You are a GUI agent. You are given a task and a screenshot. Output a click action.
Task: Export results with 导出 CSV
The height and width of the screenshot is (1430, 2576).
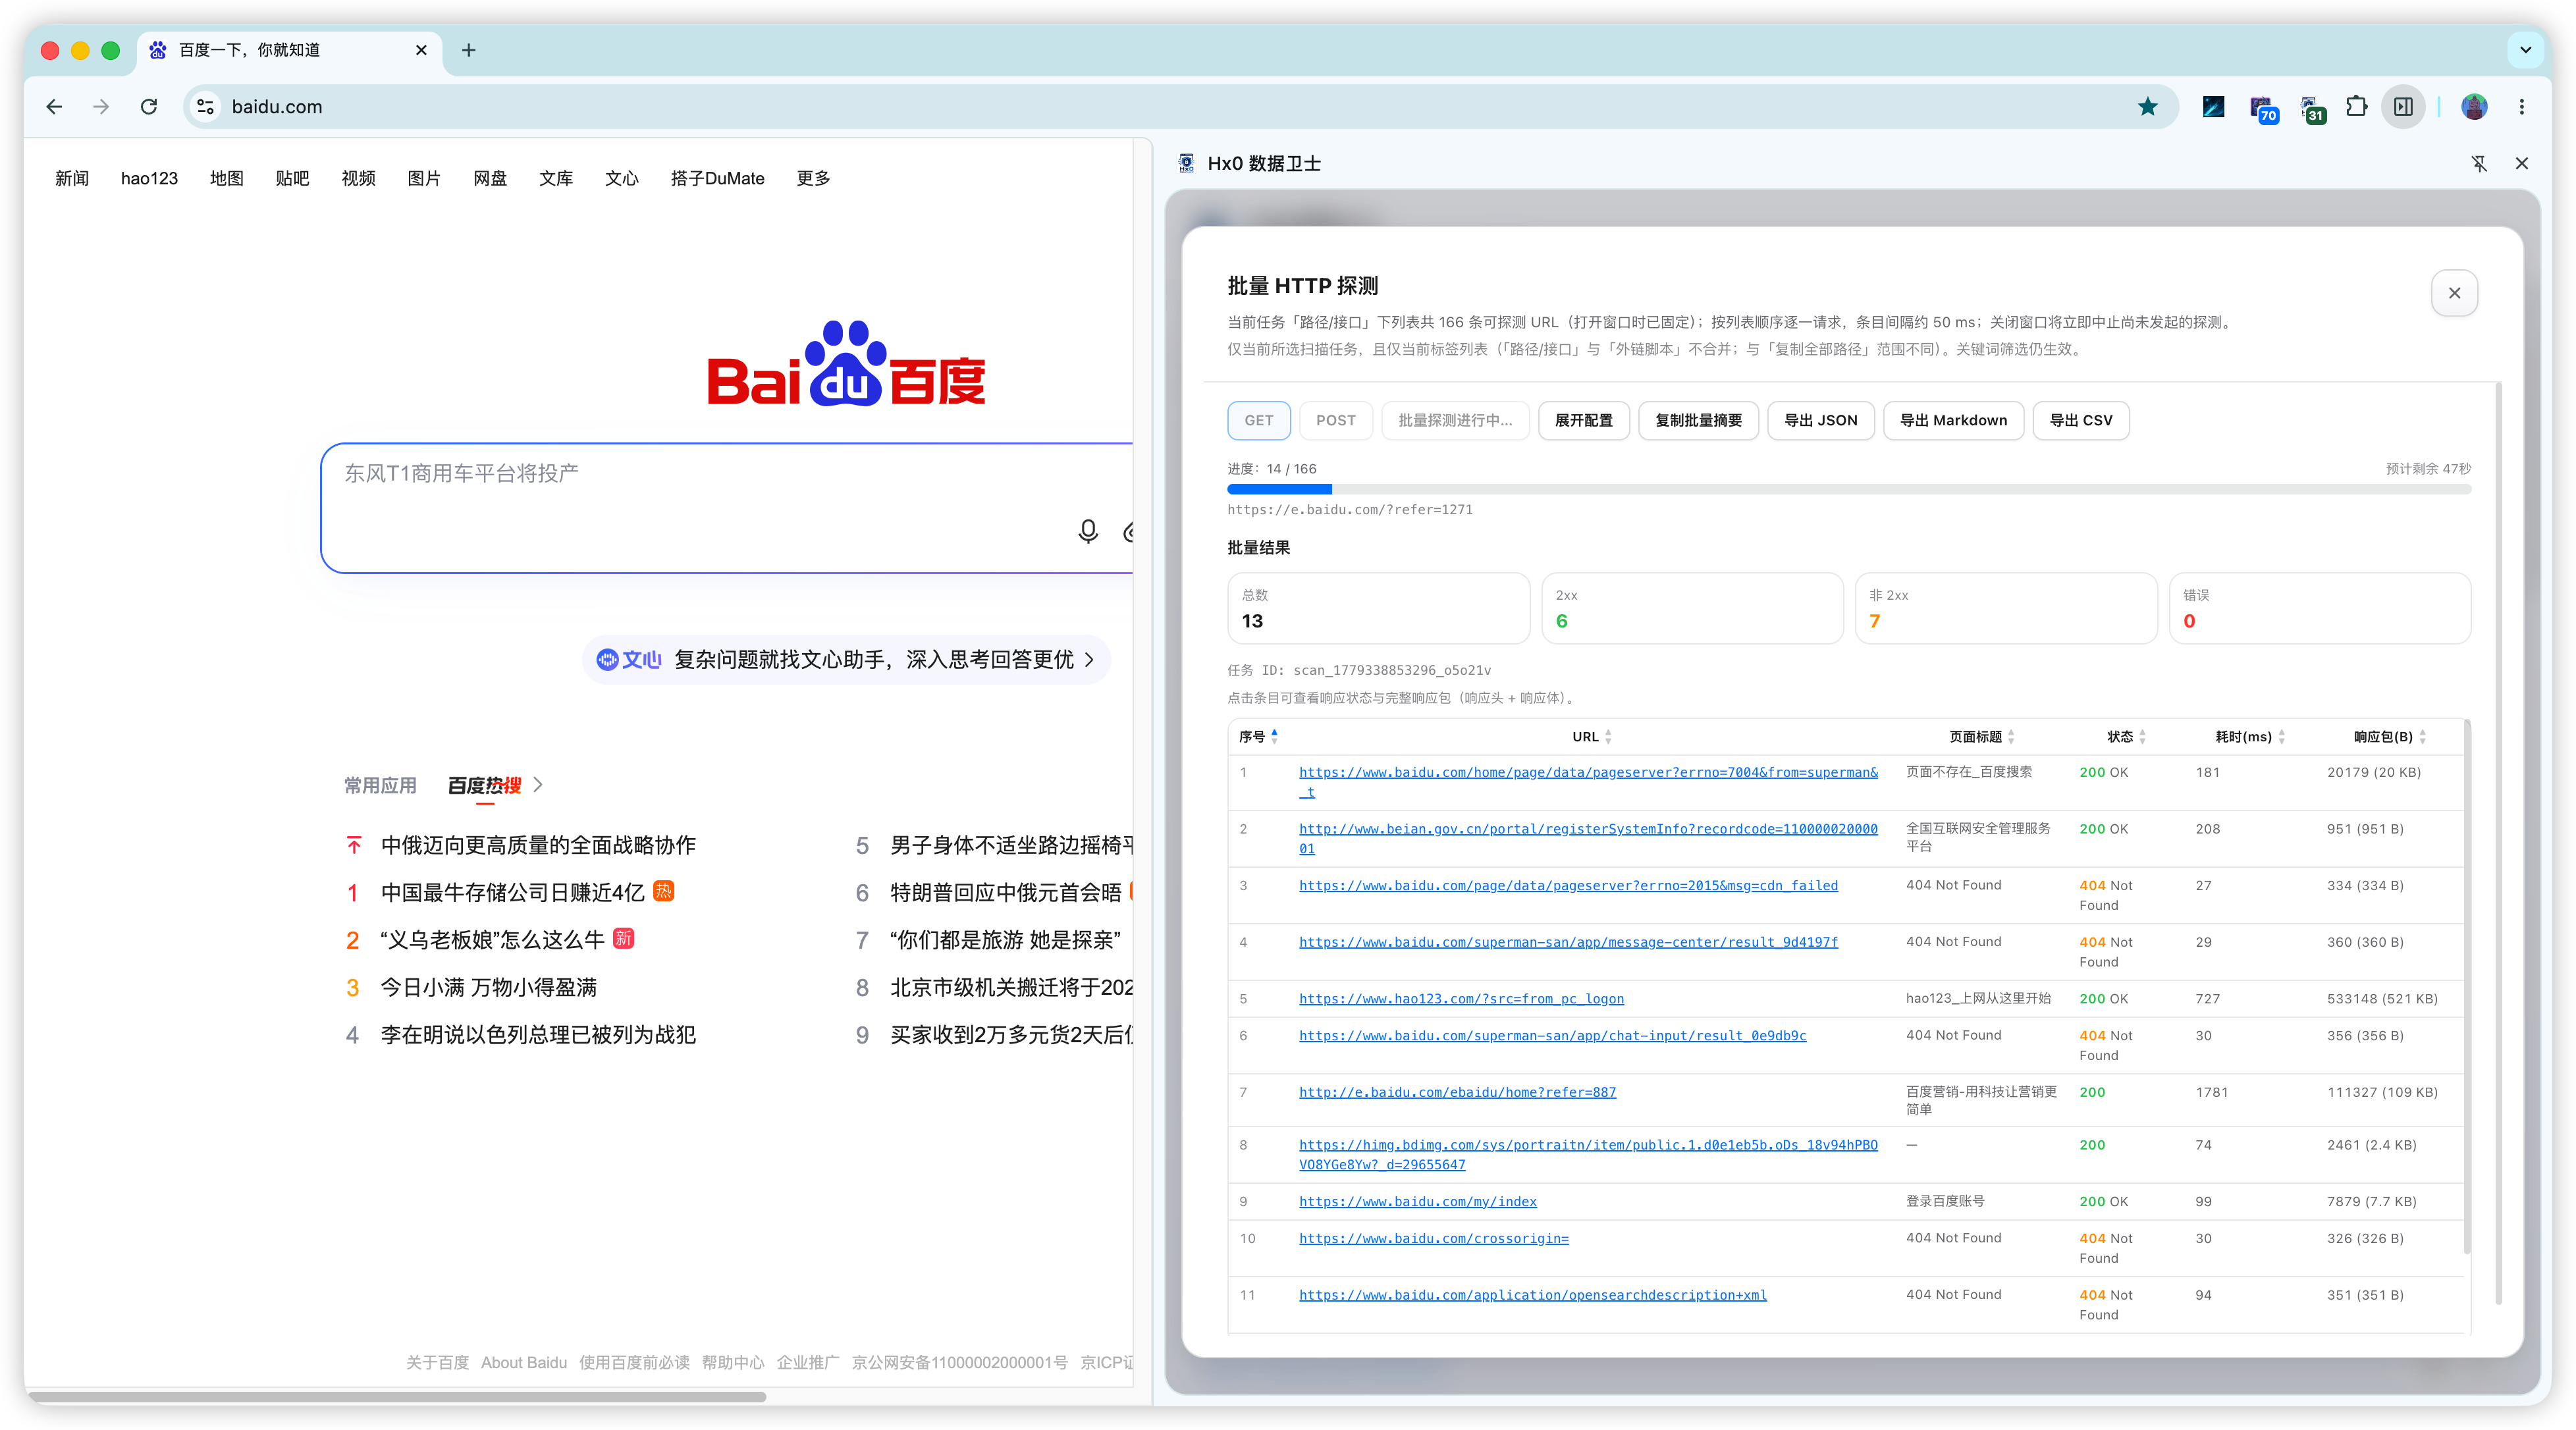(x=2080, y=420)
